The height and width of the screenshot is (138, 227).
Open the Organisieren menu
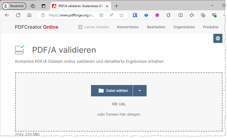[184, 27]
